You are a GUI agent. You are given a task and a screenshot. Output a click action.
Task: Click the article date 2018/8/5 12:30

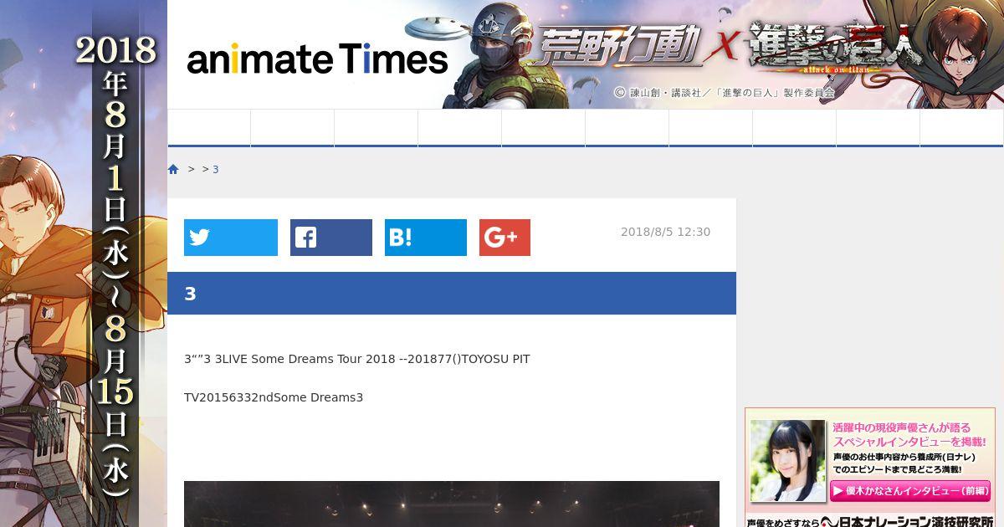[665, 232]
